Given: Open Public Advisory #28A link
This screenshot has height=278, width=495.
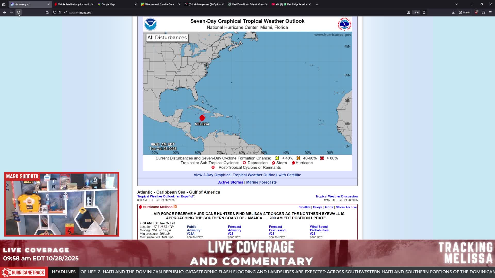Looking at the screenshot, I should click(x=193, y=230).
